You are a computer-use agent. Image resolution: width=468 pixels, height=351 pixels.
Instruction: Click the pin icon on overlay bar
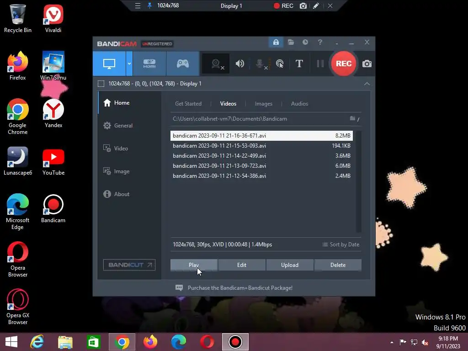click(149, 5)
